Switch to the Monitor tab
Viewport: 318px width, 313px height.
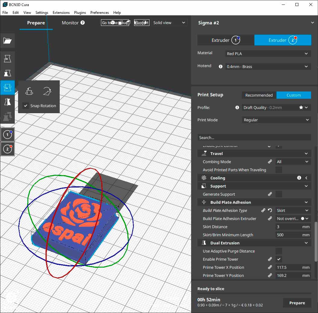[x=73, y=23]
